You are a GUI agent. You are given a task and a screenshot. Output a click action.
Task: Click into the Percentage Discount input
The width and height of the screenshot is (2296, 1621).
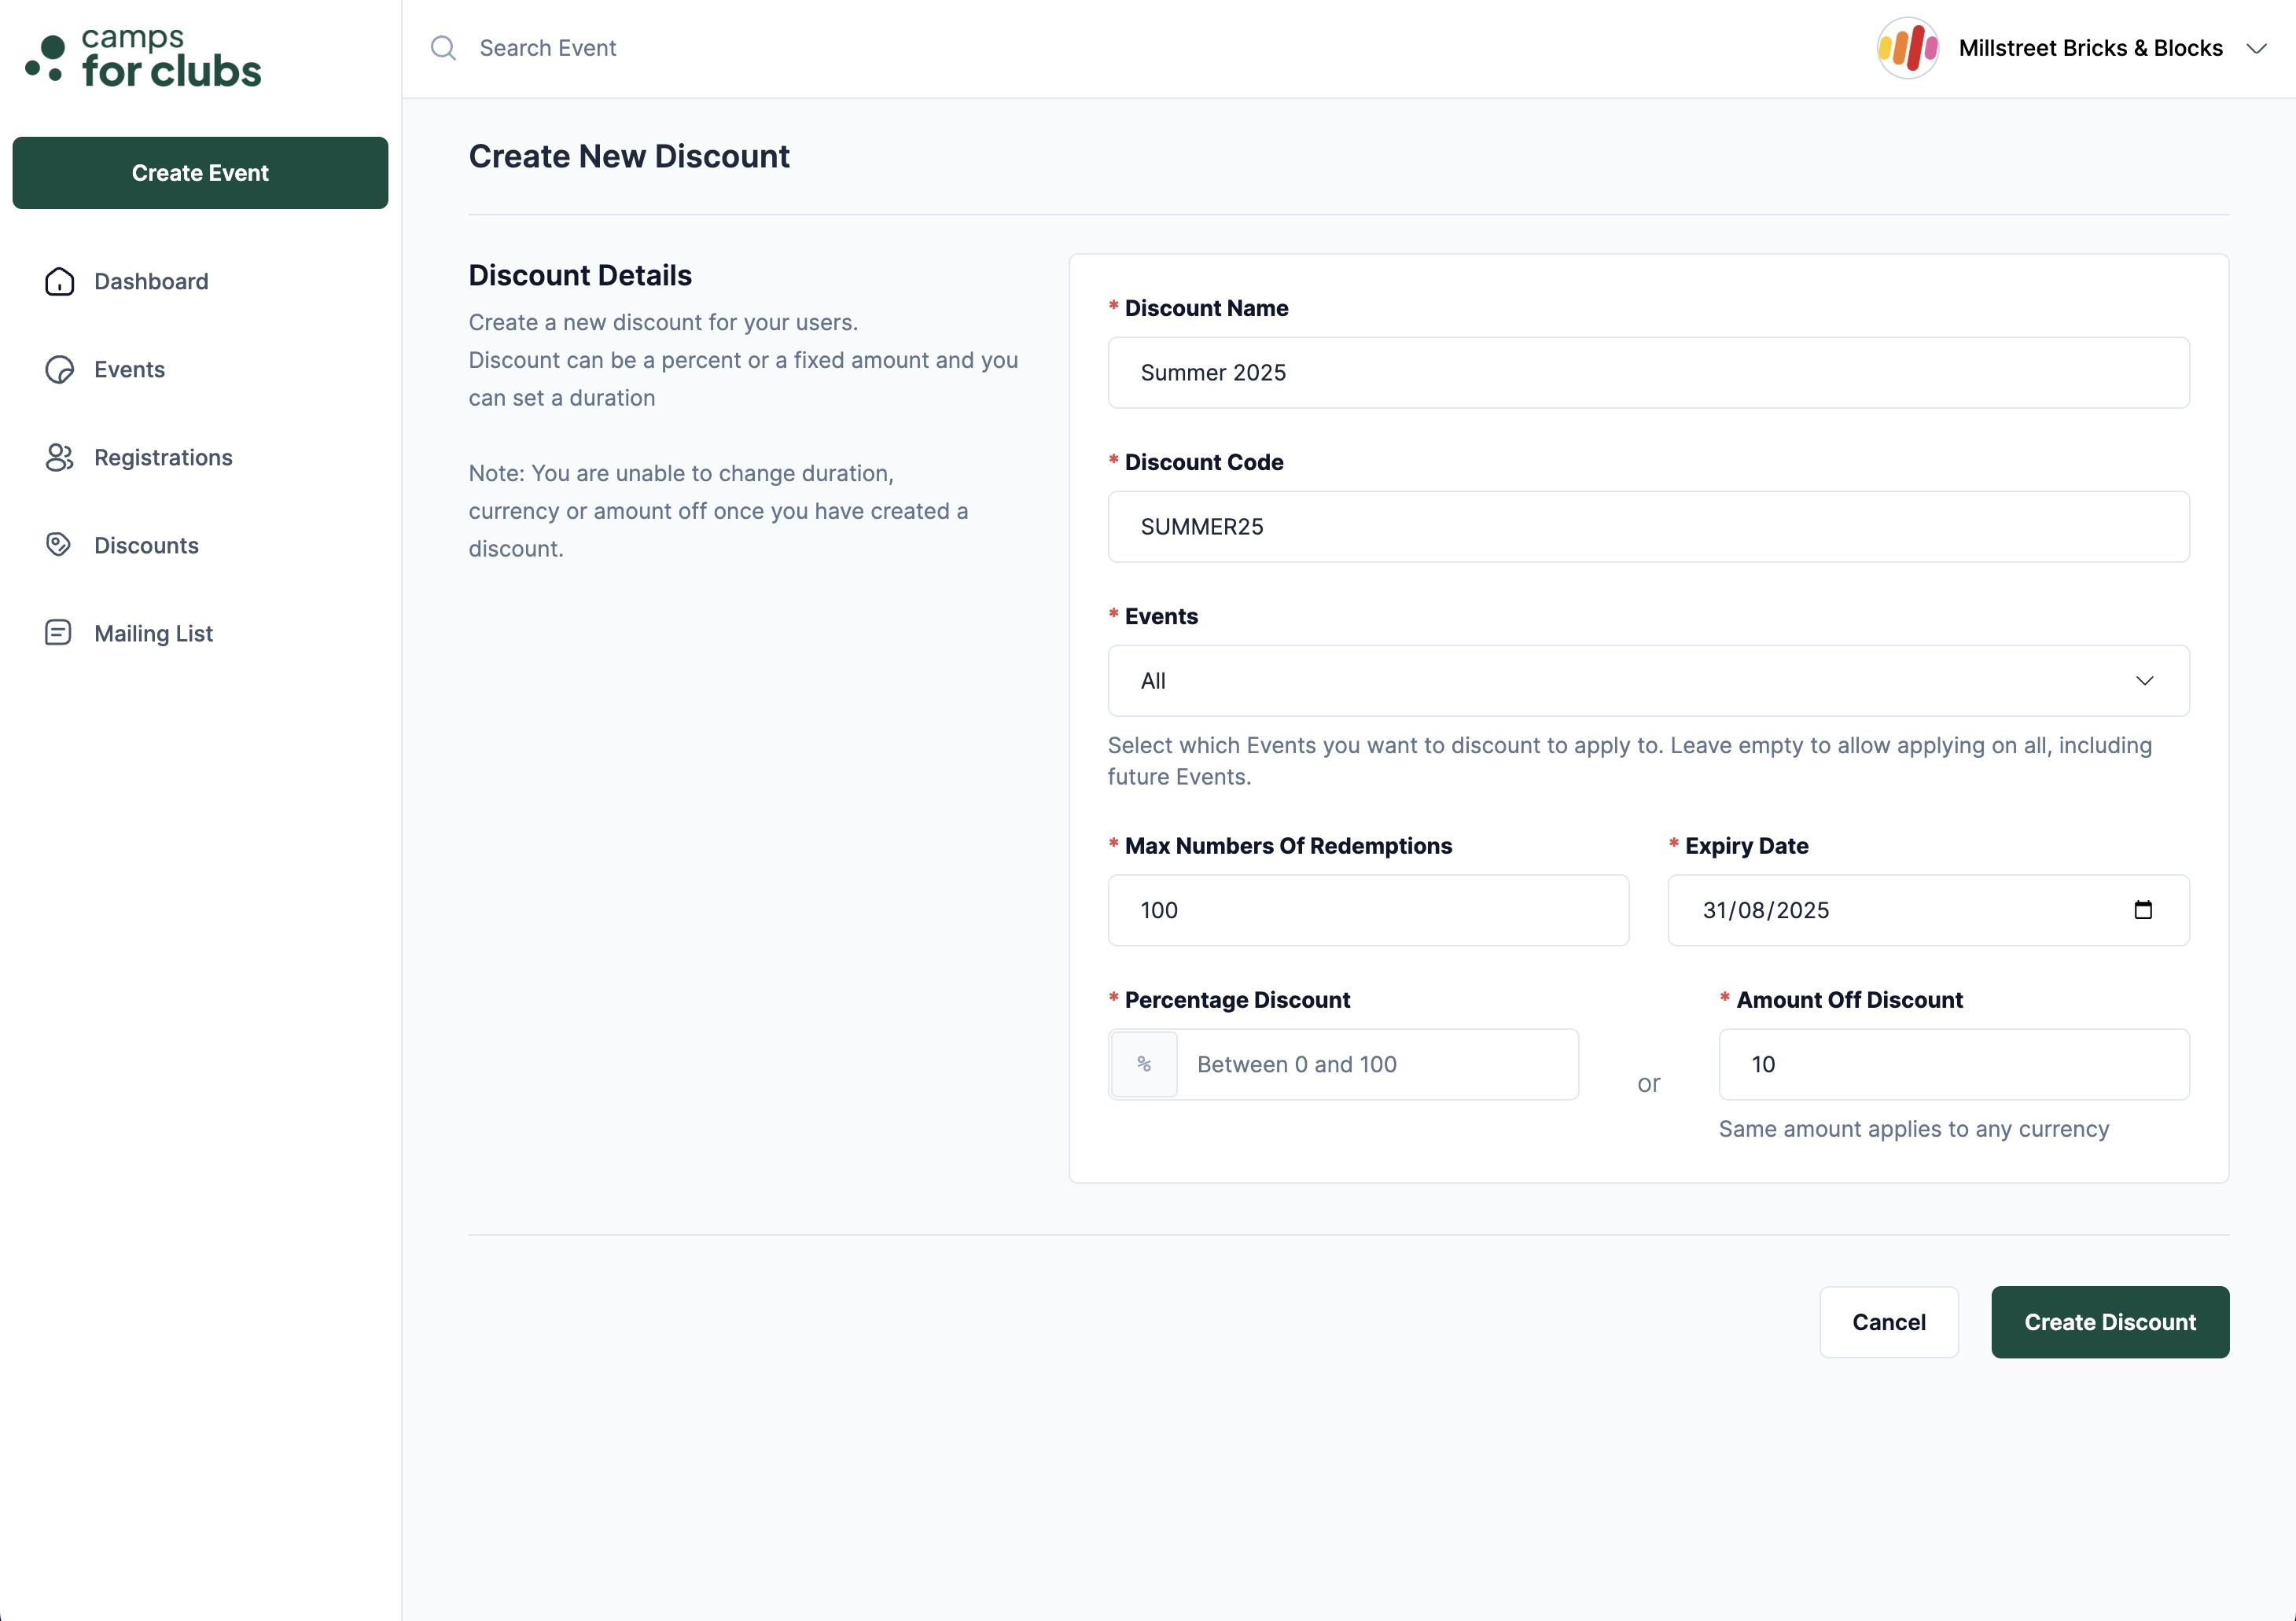[1376, 1065]
